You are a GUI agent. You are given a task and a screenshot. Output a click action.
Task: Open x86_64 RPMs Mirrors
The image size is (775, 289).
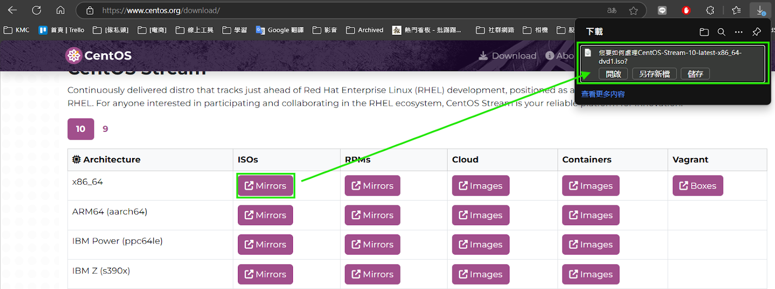pyautogui.click(x=372, y=186)
